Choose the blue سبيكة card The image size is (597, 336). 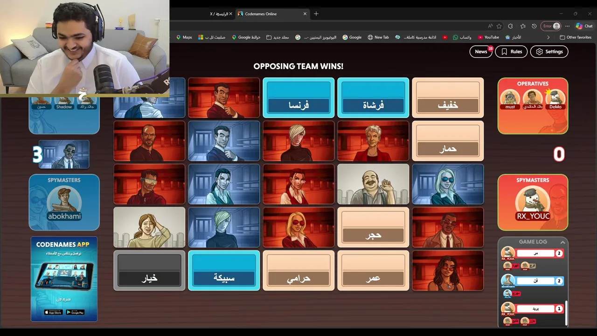pos(224,271)
